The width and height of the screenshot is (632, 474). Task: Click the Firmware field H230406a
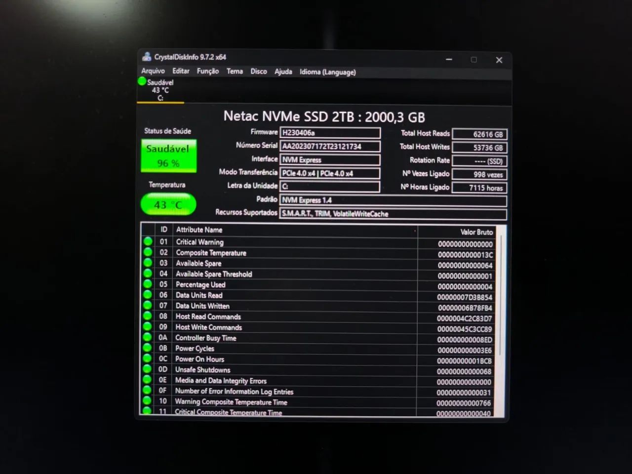[x=330, y=133]
